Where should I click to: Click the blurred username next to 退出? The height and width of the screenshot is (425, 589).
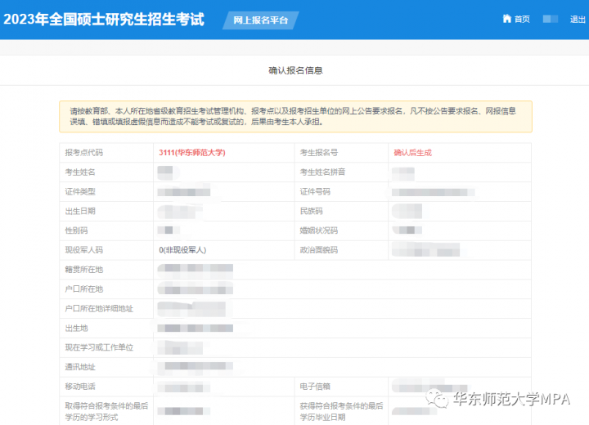coord(551,19)
